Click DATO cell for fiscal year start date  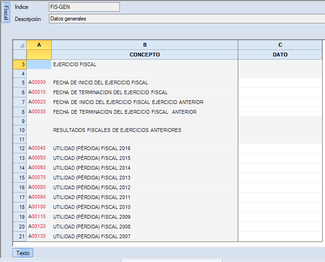click(280, 83)
